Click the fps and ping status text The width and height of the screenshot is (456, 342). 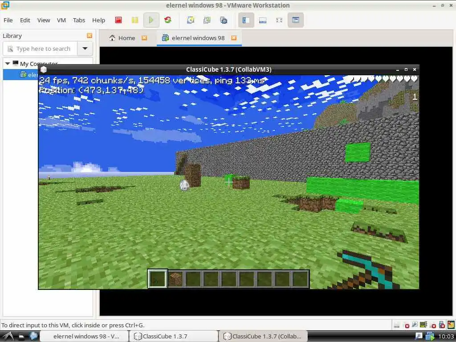pos(152,80)
